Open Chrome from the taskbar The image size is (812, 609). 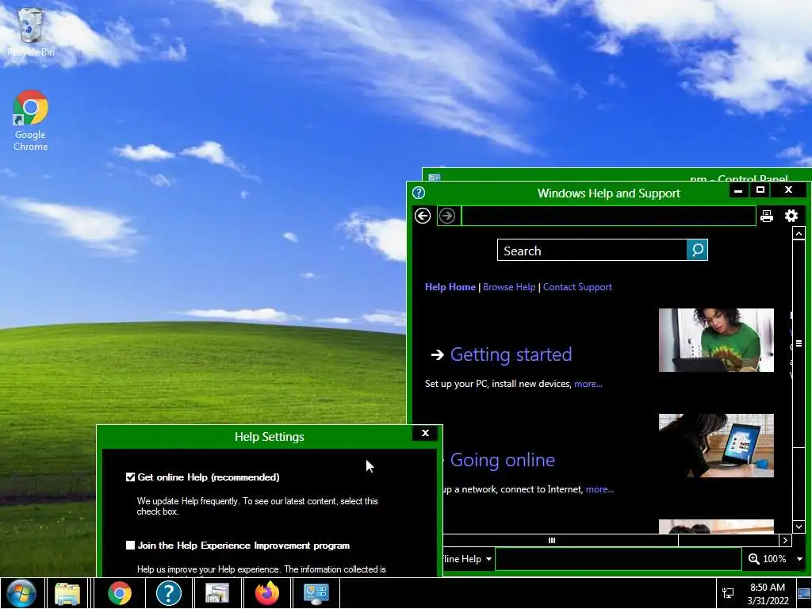click(x=120, y=593)
